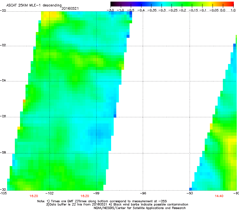
Task: Click the -0.5 color scale label
Action: click(x=130, y=10)
